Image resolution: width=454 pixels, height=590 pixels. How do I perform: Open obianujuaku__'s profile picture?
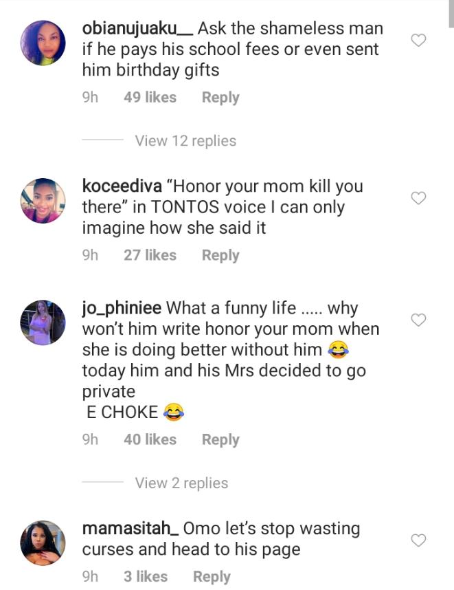click(43, 43)
